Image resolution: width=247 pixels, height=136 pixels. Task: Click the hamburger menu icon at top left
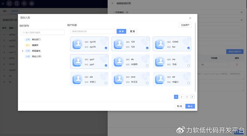click(3, 4)
